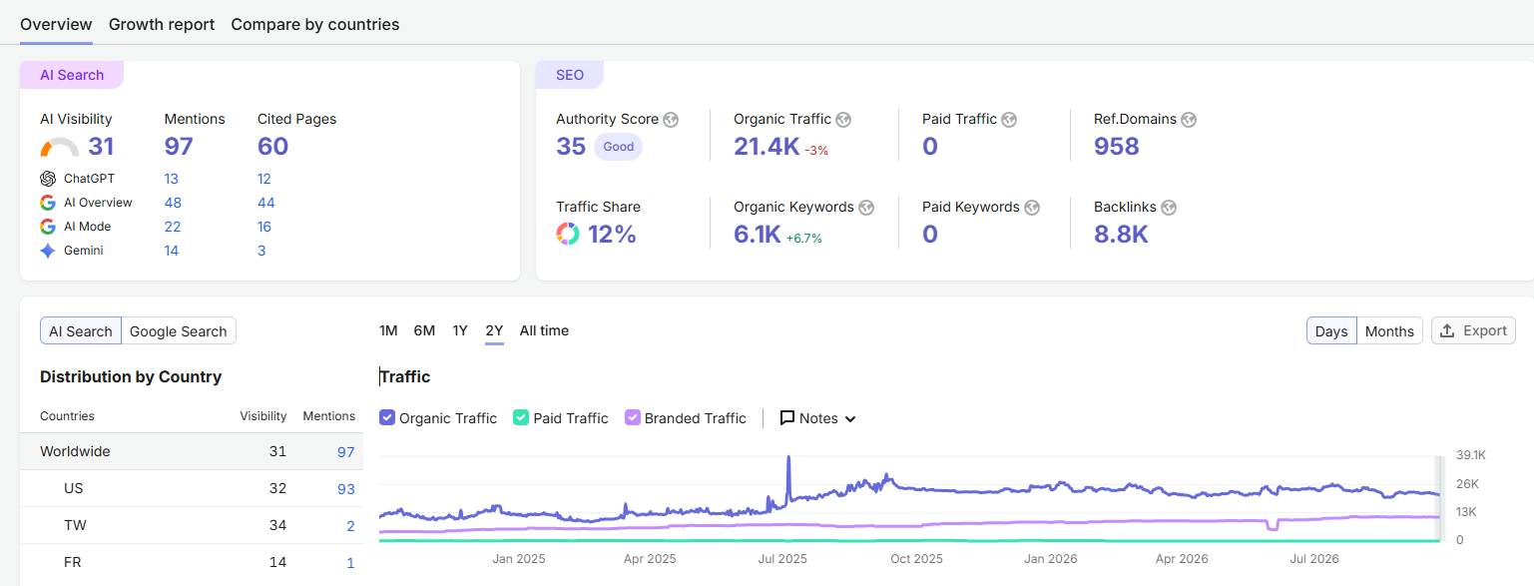
Task: Set time range to All time
Action: click(544, 330)
